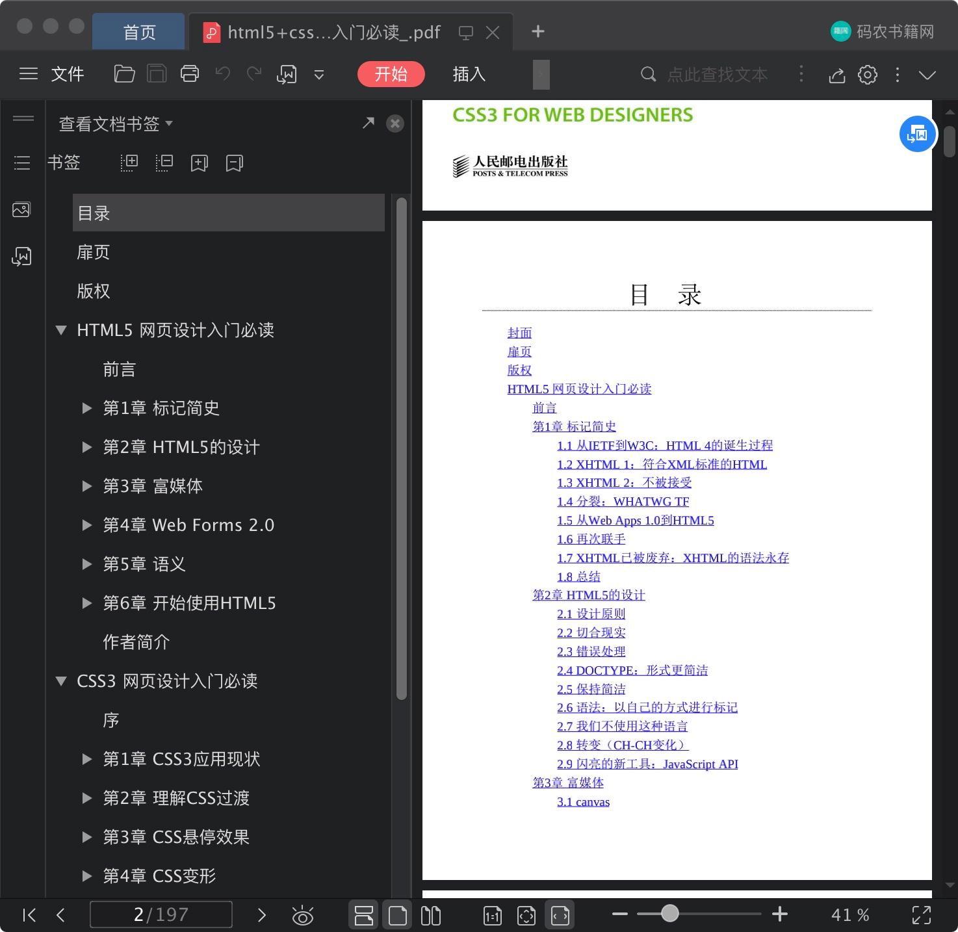The width and height of the screenshot is (958, 932).
Task: Toggle continuous scrolling view mode
Action: [363, 915]
